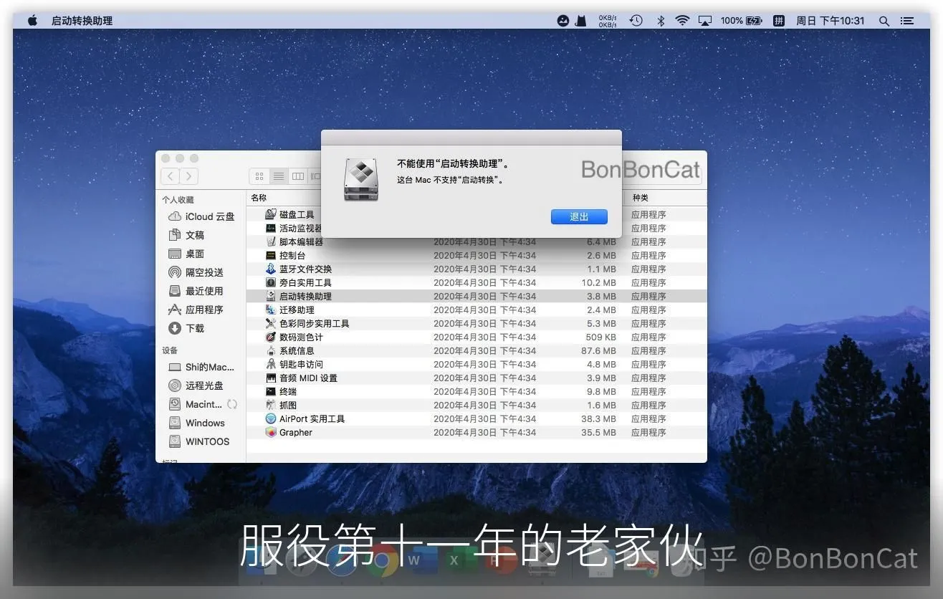Select the 启动转换助理 row in the list
The height and width of the screenshot is (599, 943).
tap(477, 296)
